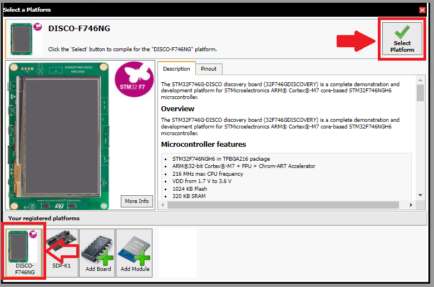Image resolution: width=434 pixels, height=287 pixels.
Task: Click the large DISCO-F746NG board image
Action: (58, 136)
